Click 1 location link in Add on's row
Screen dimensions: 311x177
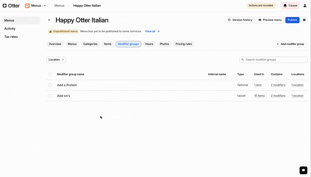coord(297,96)
